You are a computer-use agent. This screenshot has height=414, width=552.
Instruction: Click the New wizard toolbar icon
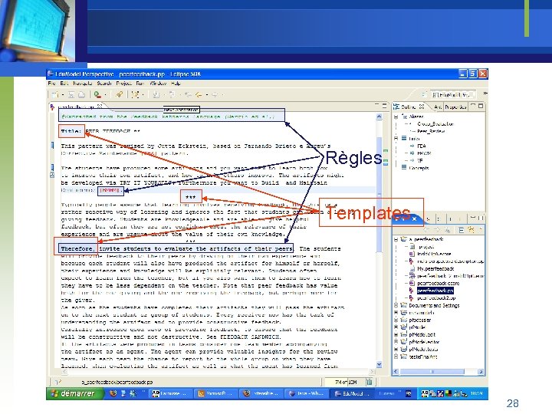[55, 95]
